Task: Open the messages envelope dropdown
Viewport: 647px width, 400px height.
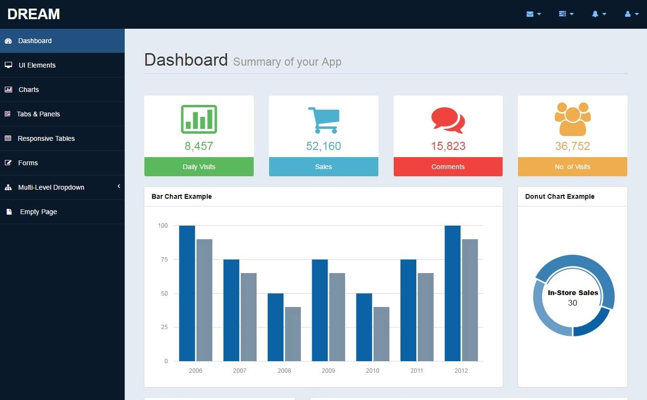Action: point(533,14)
